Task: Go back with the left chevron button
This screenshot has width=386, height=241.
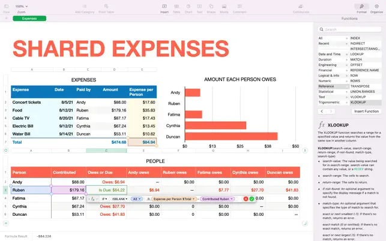Action: (322, 112)
